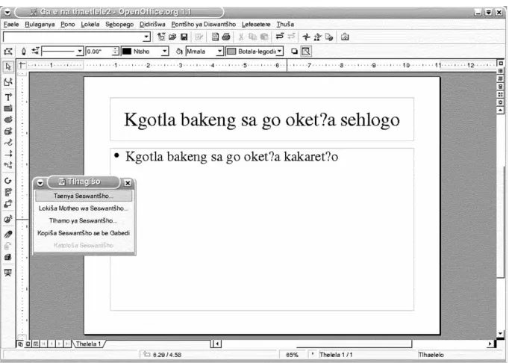Select the Ellipse drawing tool

8,120
